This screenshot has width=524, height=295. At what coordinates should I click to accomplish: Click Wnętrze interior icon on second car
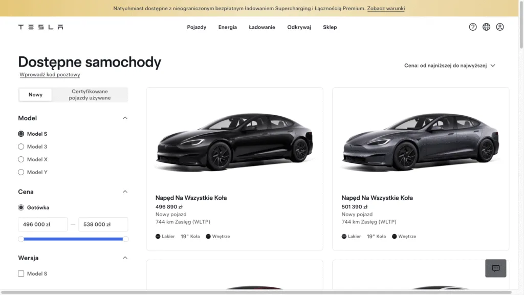[395, 237]
